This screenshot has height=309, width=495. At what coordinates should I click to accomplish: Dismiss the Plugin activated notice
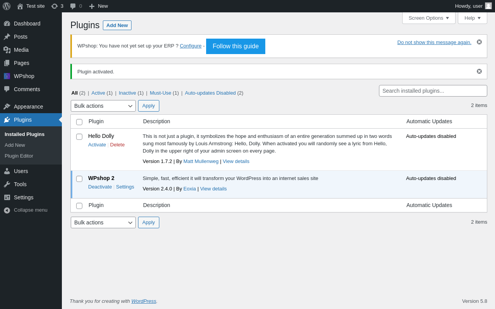(x=479, y=71)
